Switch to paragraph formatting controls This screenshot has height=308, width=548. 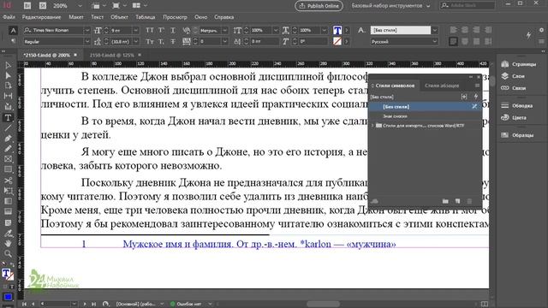13,42
